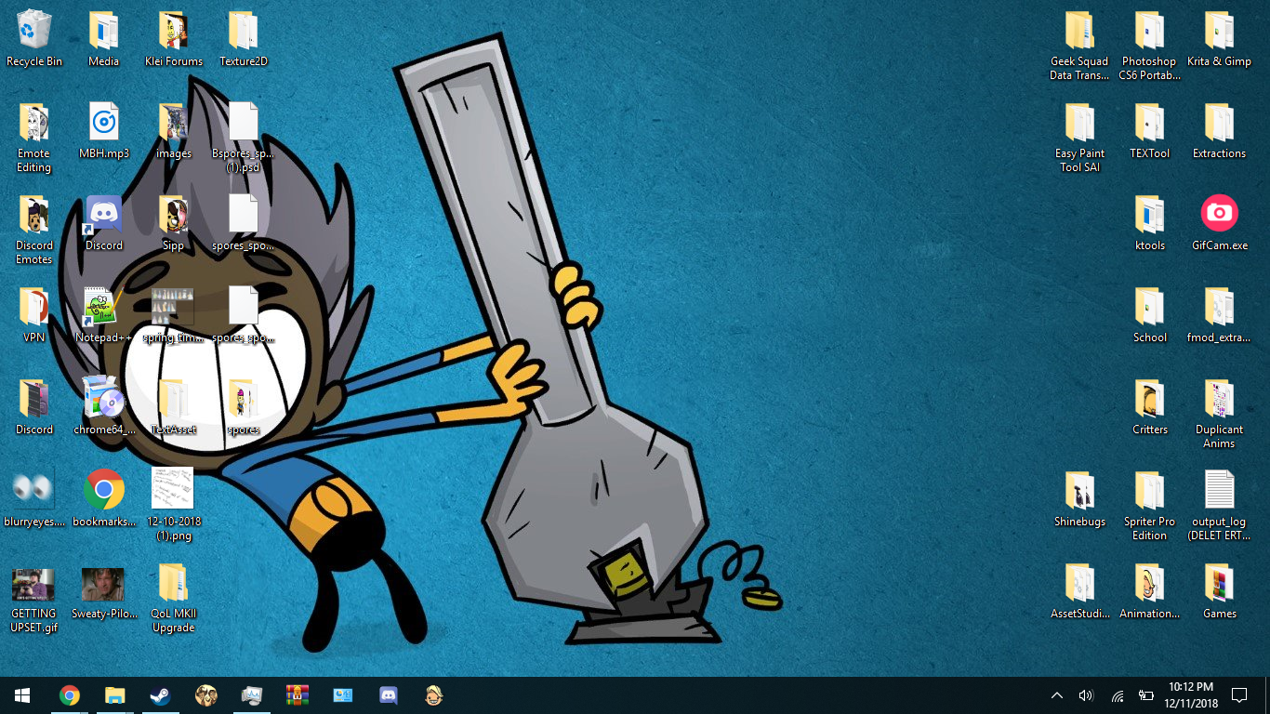Open the VPN folder

tap(34, 315)
